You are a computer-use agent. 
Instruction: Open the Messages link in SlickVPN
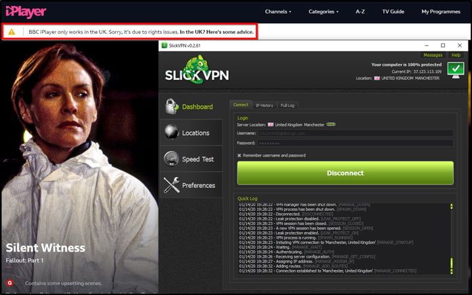tap(433, 55)
